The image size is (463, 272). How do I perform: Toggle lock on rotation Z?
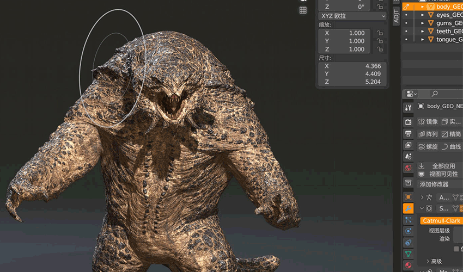coord(380,7)
